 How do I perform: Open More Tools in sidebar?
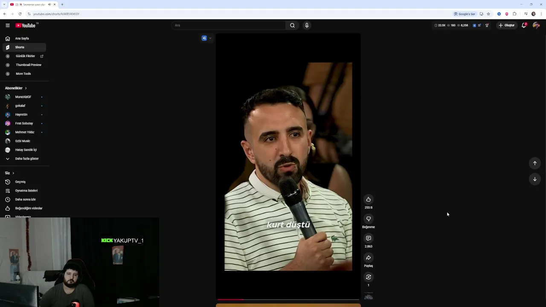click(25, 74)
